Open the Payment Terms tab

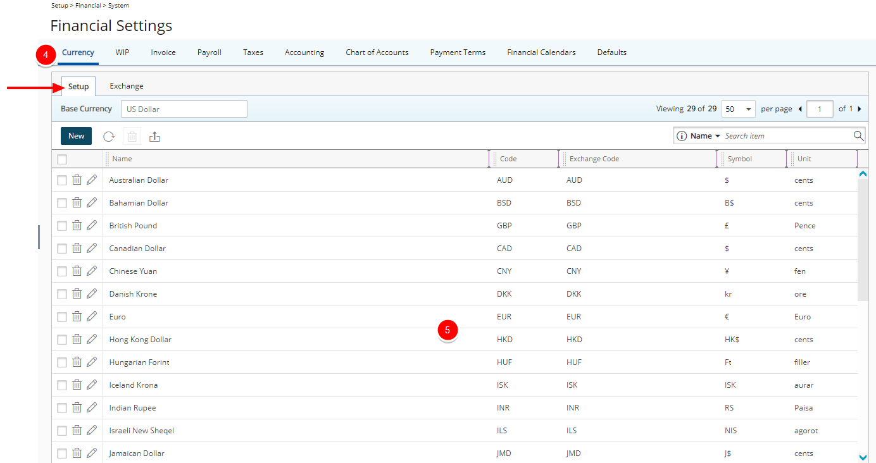(x=458, y=52)
